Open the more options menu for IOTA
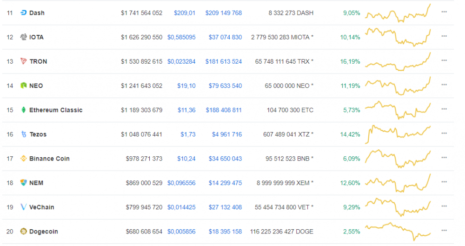 [x=444, y=36]
